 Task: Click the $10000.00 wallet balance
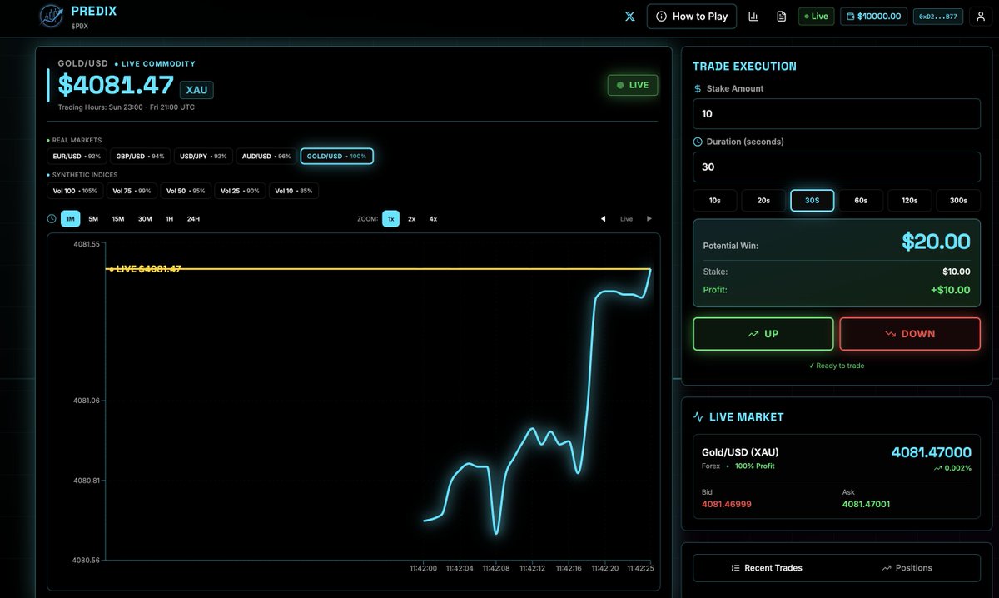(x=874, y=17)
